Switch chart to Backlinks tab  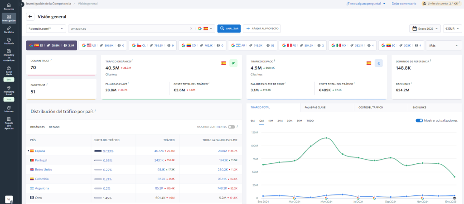tap(435, 108)
